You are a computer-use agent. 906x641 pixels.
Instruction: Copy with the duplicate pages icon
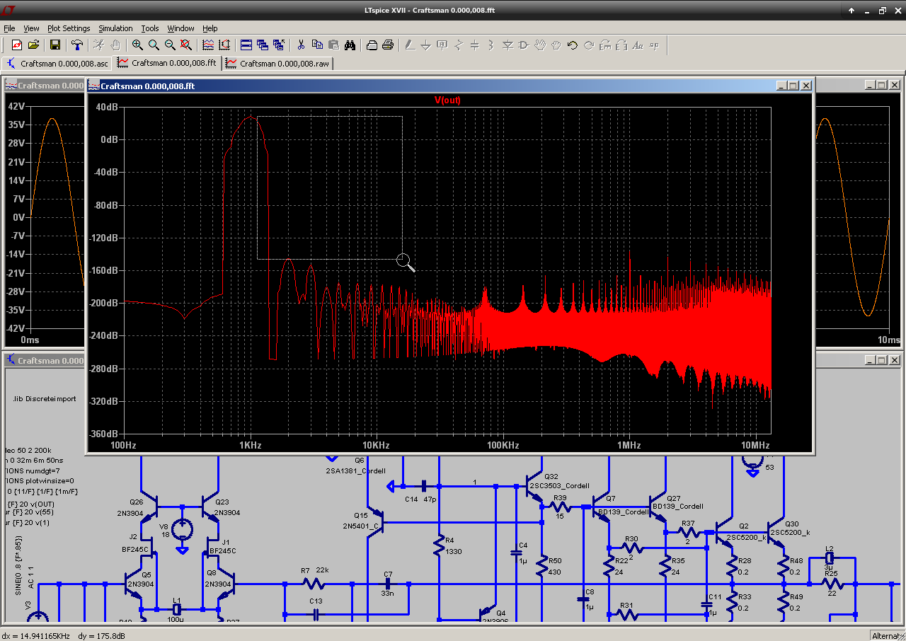317,45
